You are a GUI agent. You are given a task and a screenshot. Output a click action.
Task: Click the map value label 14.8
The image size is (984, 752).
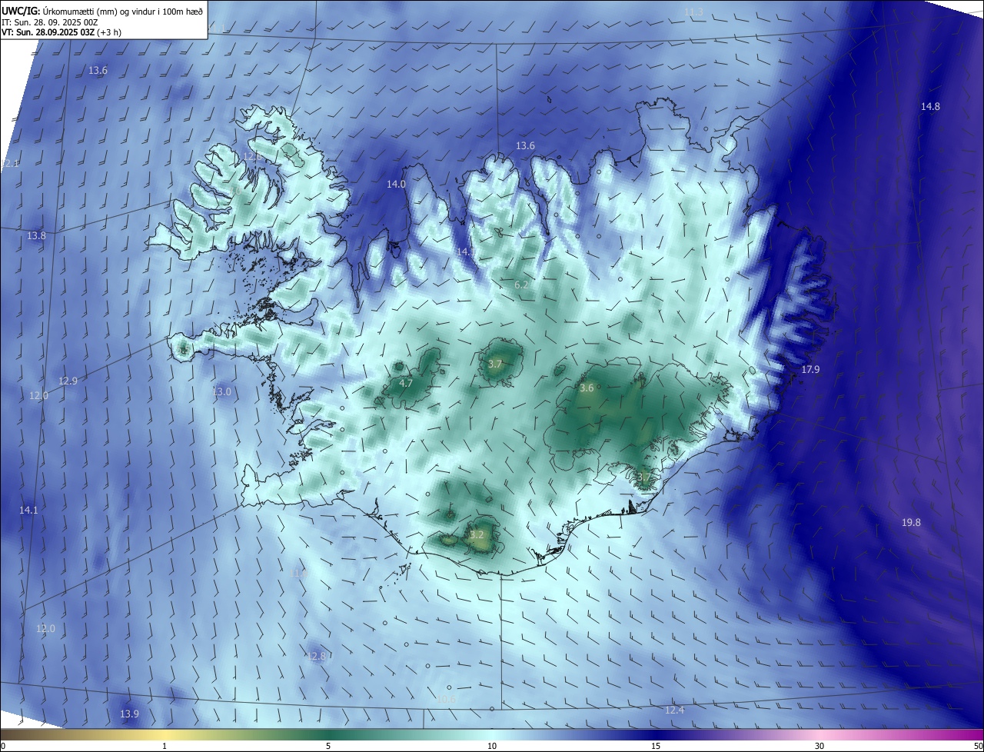pyautogui.click(x=930, y=106)
